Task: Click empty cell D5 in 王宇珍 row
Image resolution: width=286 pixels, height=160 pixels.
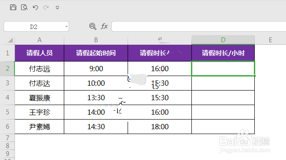Action: pos(223,112)
